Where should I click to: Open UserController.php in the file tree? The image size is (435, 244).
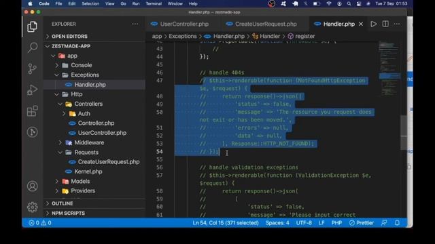click(x=102, y=133)
